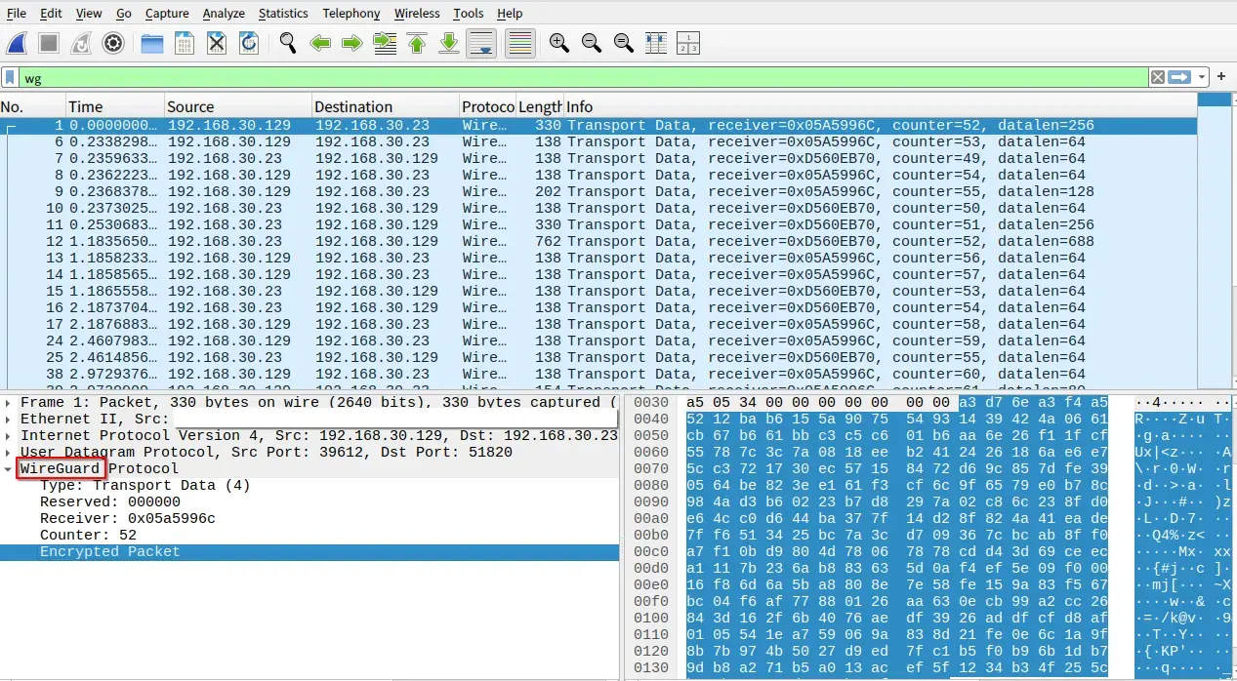Click the display filter field containing wg

coord(584,77)
